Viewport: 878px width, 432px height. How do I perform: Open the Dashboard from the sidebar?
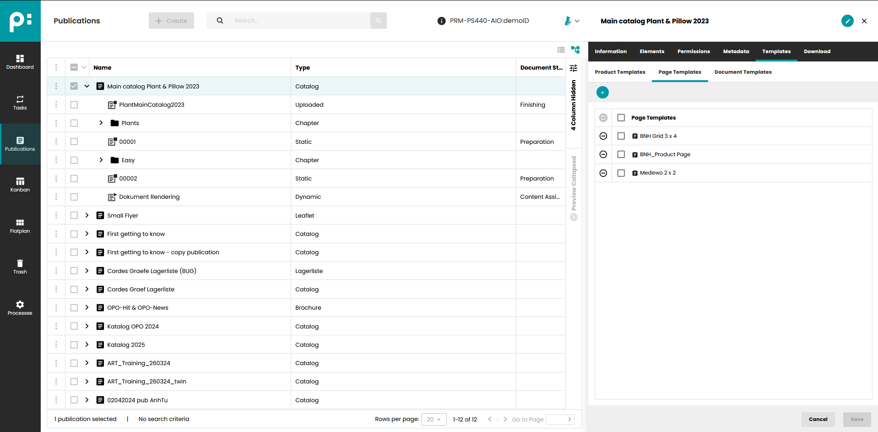point(20,62)
